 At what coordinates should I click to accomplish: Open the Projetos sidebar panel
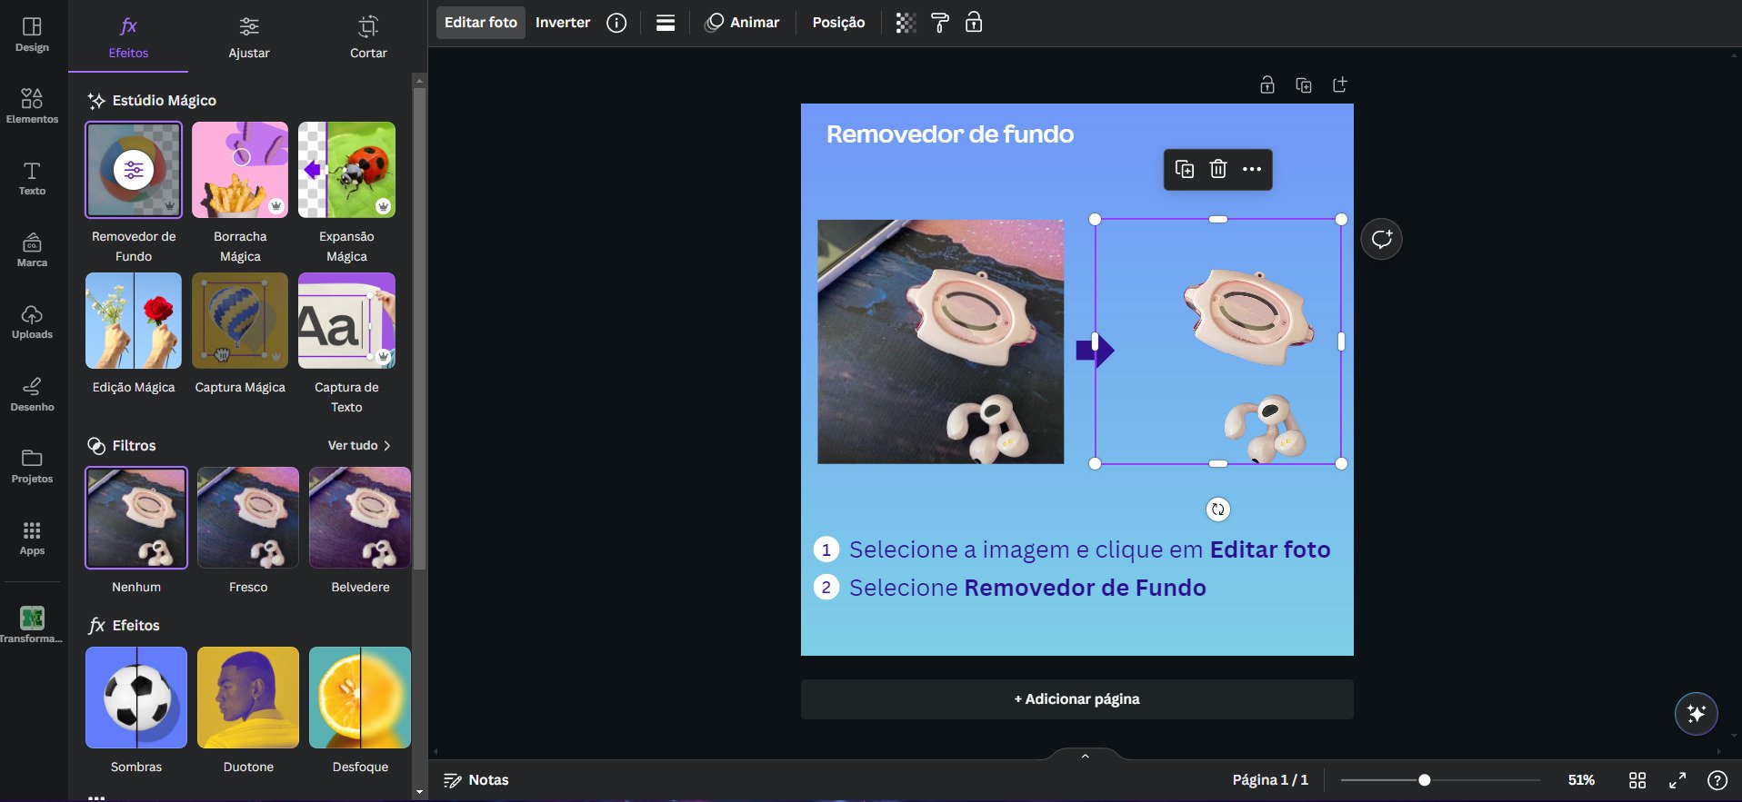point(32,466)
